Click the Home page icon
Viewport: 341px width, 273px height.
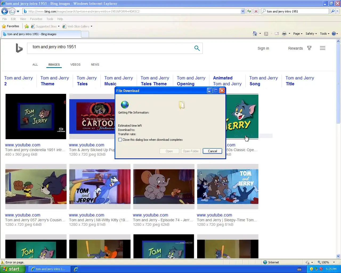tap(255, 34)
